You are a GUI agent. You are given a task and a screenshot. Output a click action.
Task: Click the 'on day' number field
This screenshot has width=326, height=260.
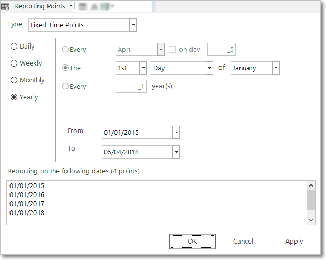coord(222,49)
